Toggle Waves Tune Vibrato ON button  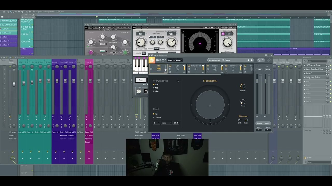click(x=144, y=53)
